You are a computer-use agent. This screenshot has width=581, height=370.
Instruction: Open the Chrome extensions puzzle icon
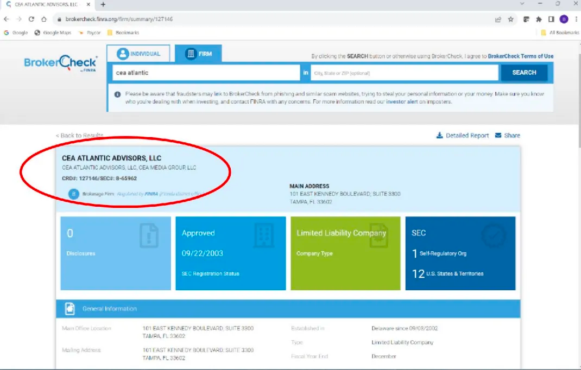539,19
